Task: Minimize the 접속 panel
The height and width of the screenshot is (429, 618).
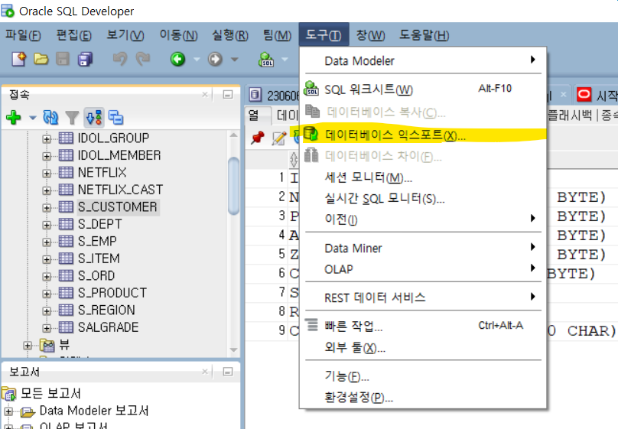Action: [228, 95]
